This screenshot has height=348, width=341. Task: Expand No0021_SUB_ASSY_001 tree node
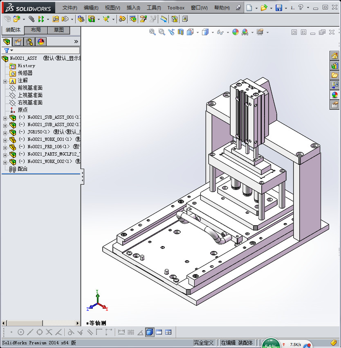5,118
